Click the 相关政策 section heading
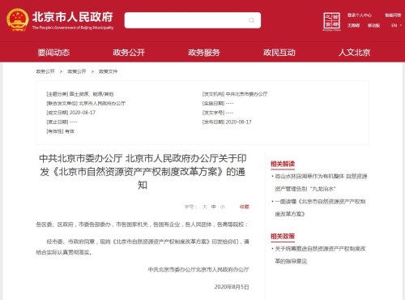The image size is (405, 300). pyautogui.click(x=283, y=236)
